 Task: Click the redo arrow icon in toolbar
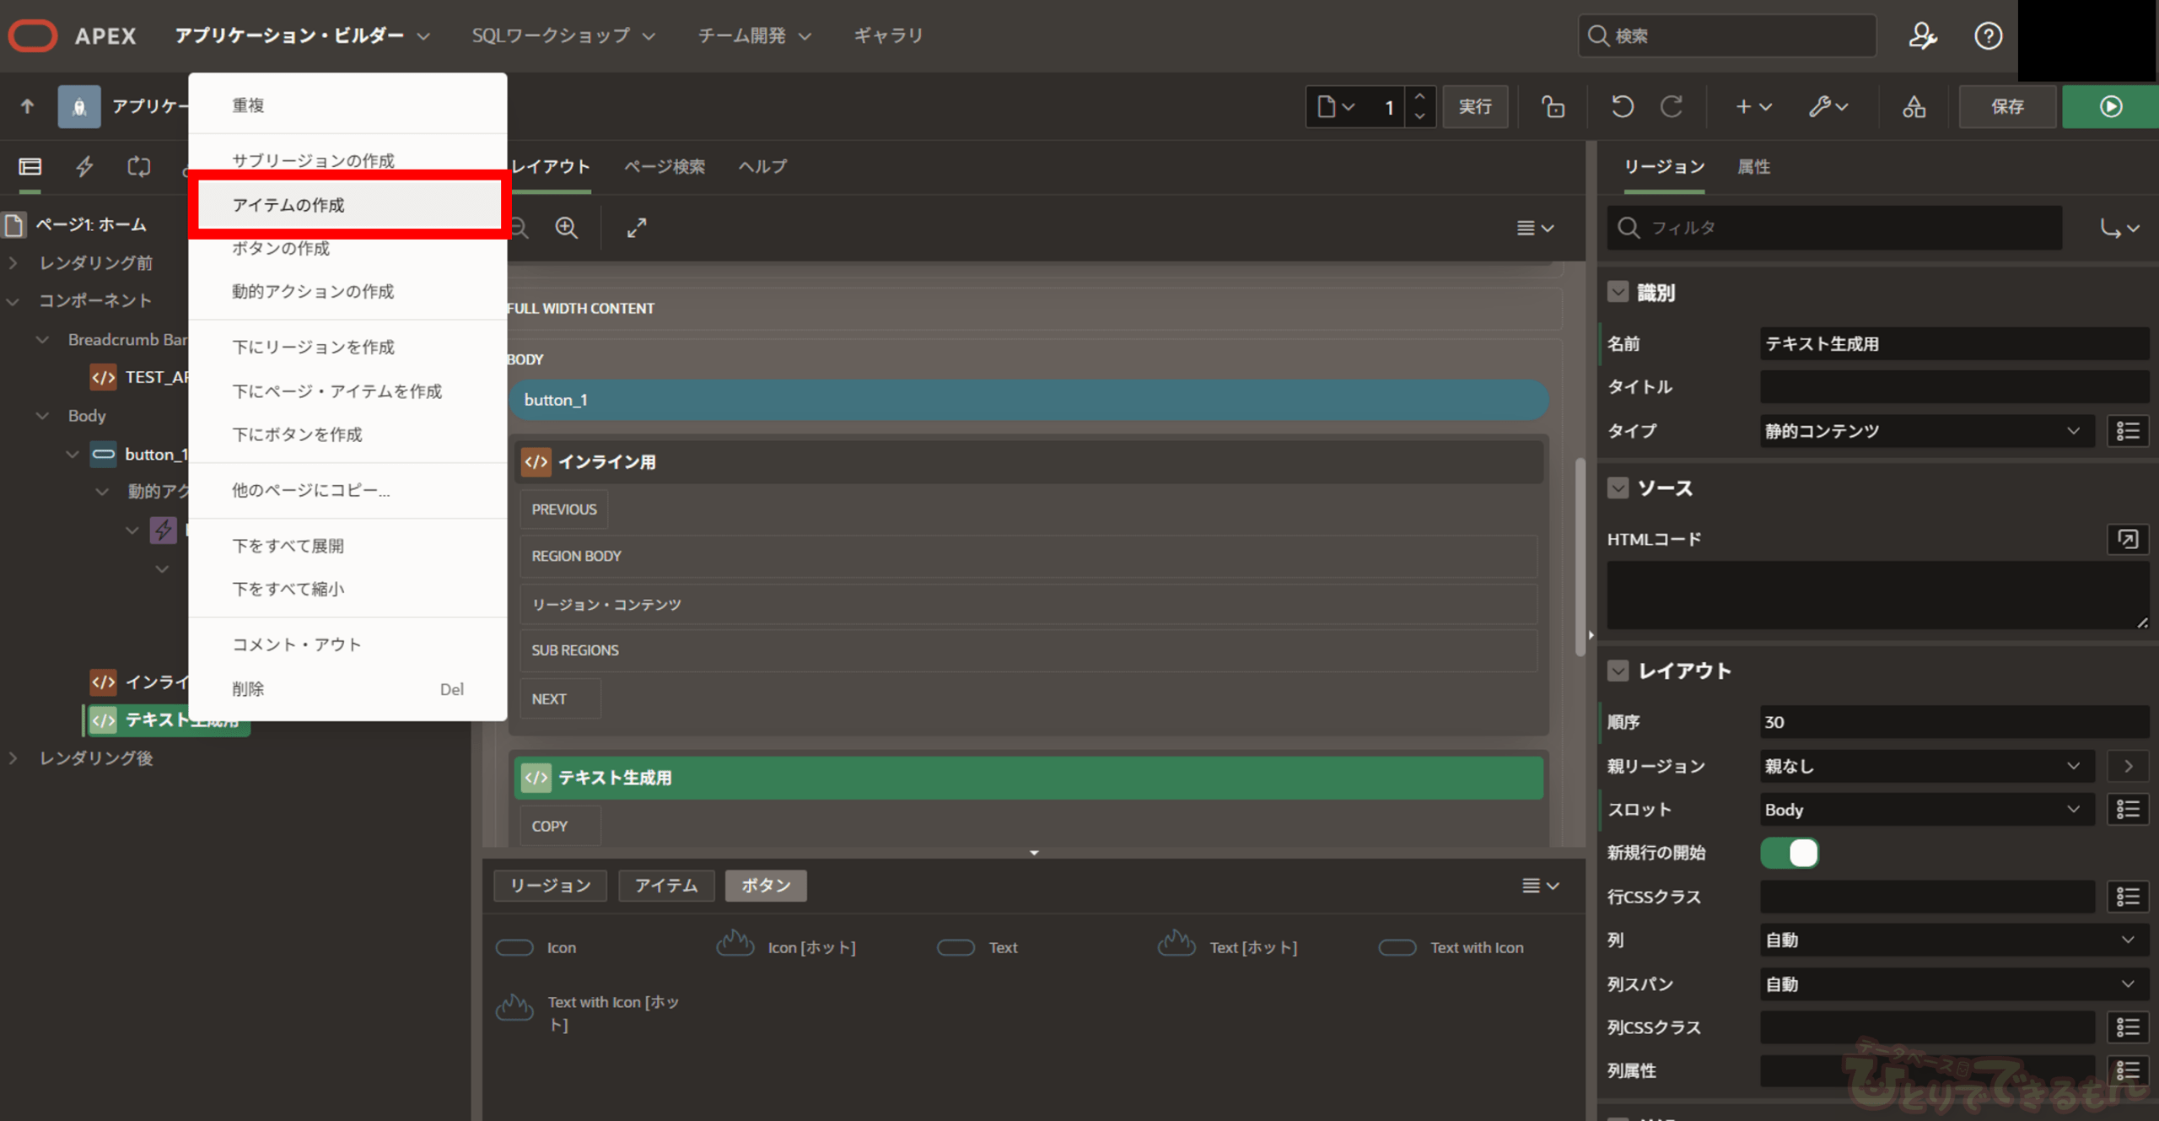tap(1672, 107)
